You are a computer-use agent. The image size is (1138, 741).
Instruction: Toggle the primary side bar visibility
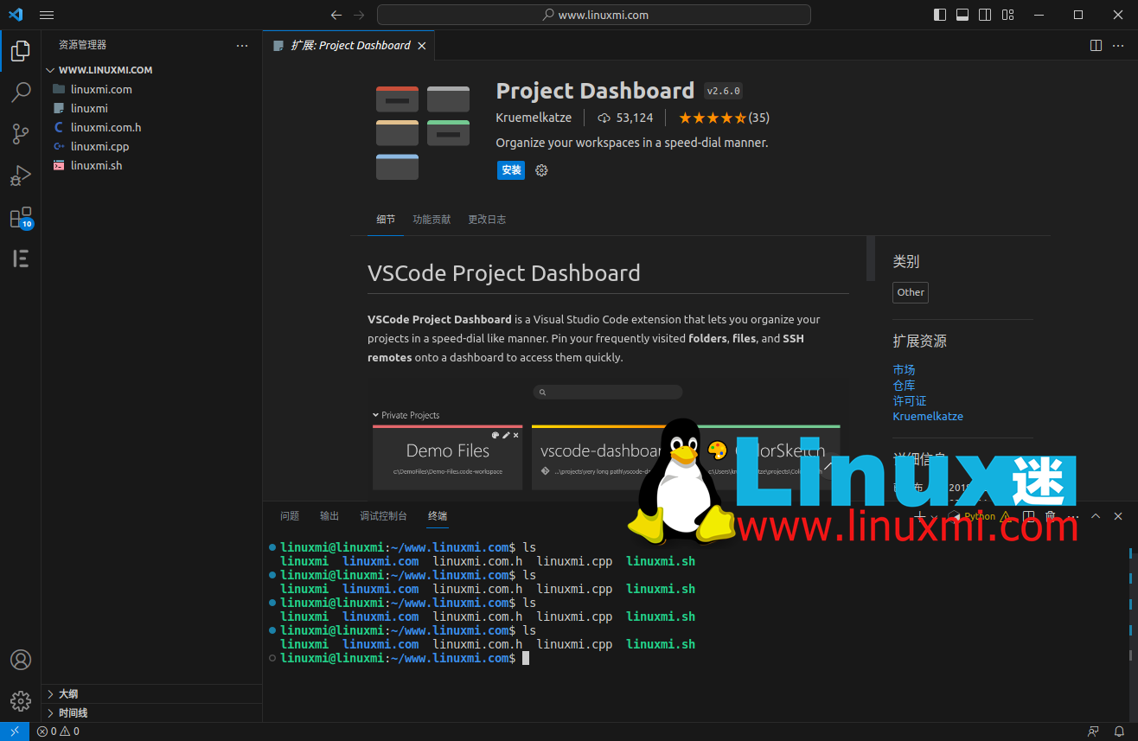coord(940,15)
